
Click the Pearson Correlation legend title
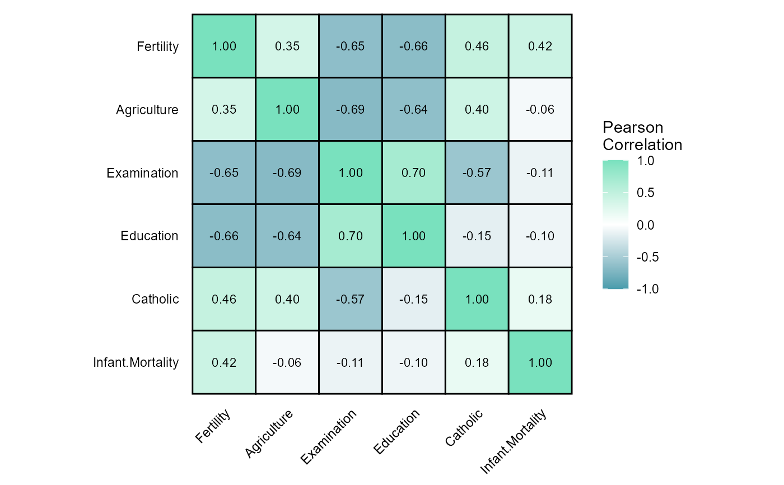point(642,136)
